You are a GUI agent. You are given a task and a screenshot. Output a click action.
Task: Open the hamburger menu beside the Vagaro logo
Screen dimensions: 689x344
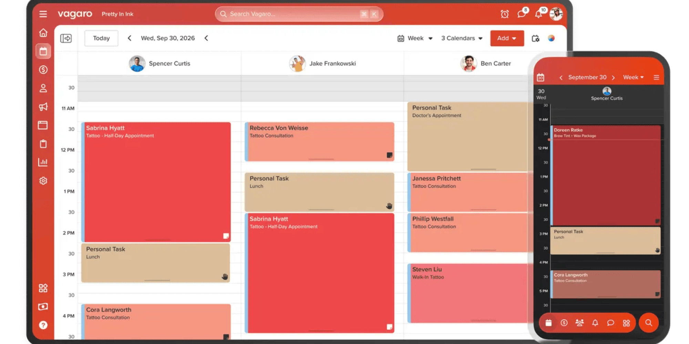[43, 14]
